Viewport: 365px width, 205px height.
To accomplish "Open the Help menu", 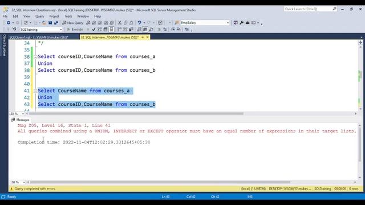I will pyautogui.click(x=98, y=17).
